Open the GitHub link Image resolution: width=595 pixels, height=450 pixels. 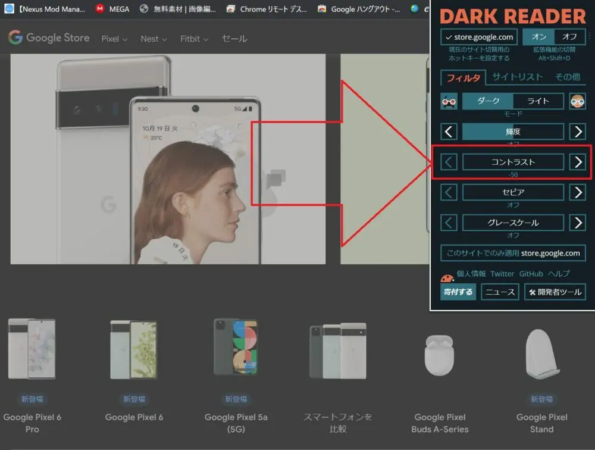pos(531,274)
